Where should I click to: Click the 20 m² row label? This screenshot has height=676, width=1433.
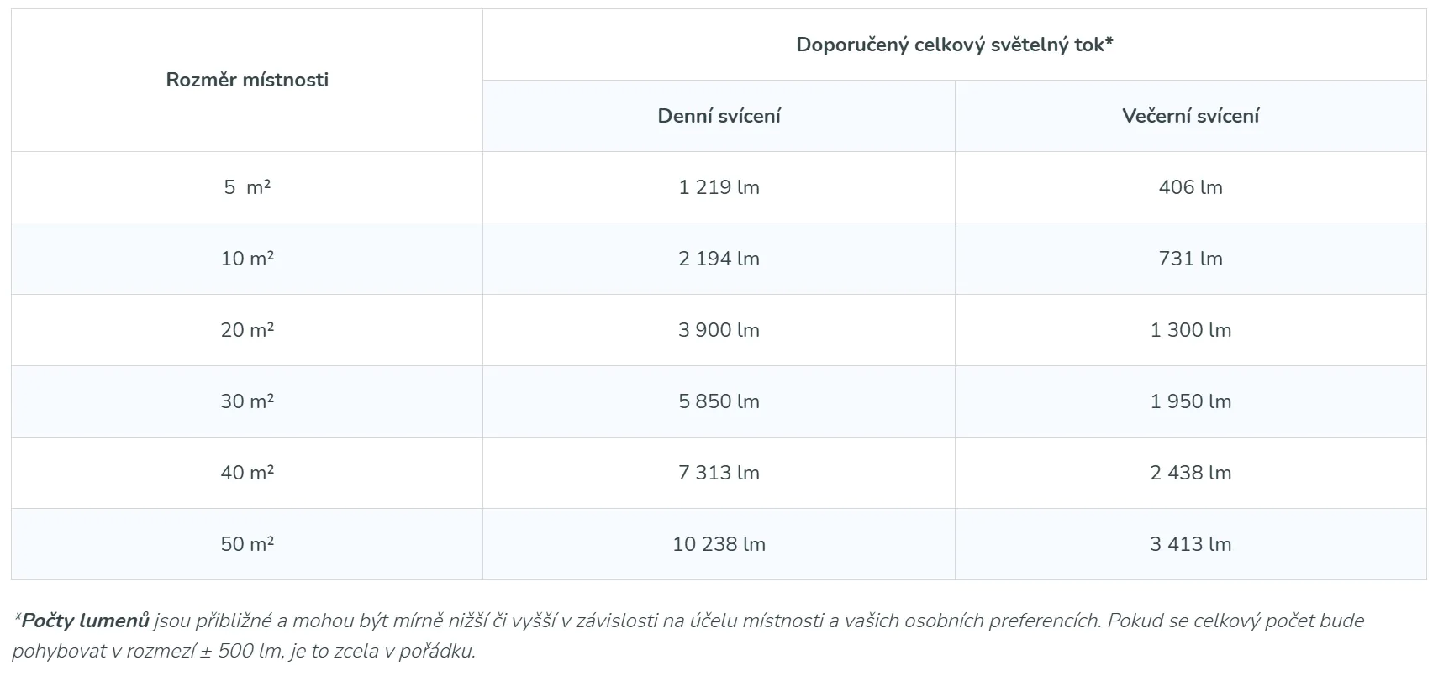click(x=247, y=330)
